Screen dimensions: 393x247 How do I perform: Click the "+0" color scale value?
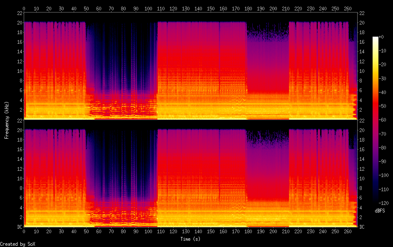pos(381,37)
